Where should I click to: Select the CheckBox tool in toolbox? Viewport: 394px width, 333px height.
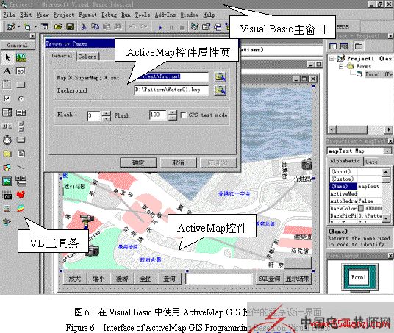pos(7,99)
